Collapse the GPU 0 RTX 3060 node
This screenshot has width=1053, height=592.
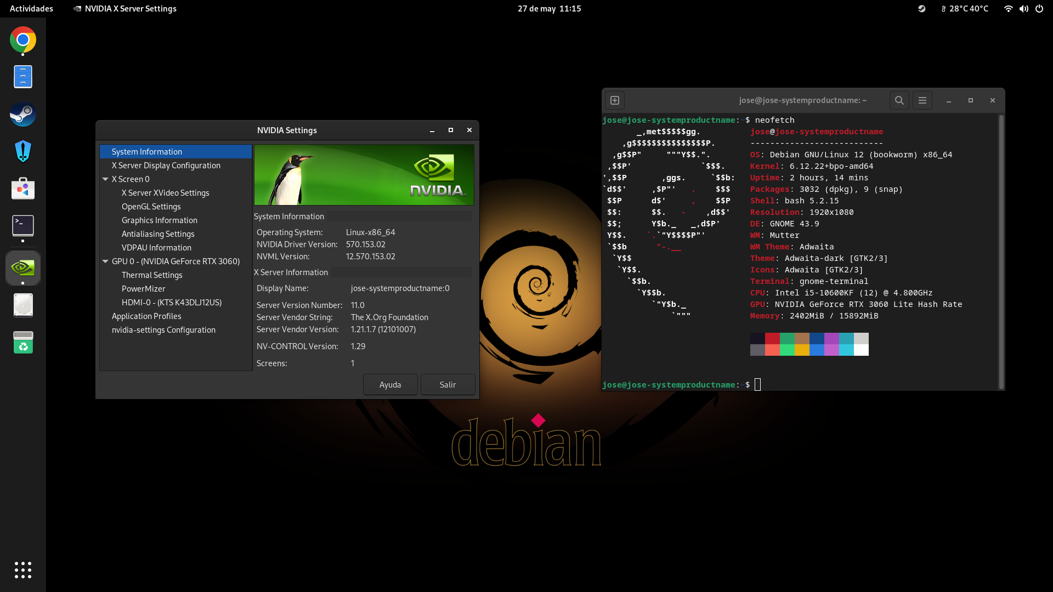105,261
